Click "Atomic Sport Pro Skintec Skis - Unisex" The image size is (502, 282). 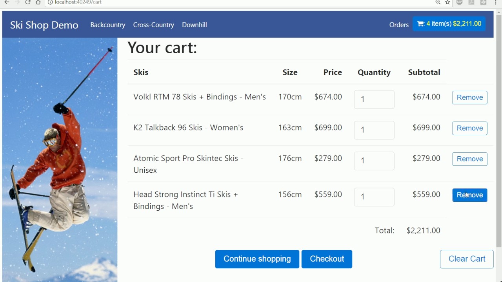[x=188, y=164]
